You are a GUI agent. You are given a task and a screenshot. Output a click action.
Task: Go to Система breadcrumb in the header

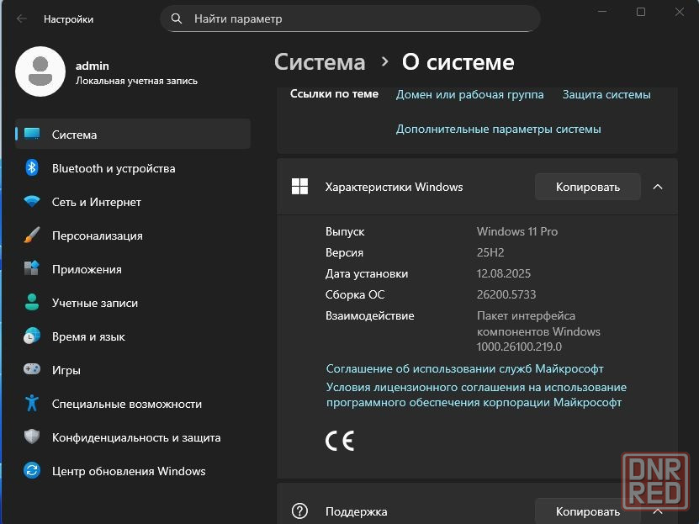pyautogui.click(x=320, y=62)
